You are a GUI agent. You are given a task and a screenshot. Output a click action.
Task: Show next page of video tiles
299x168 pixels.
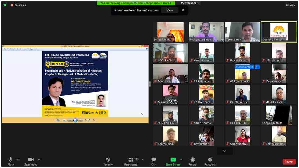224,151
